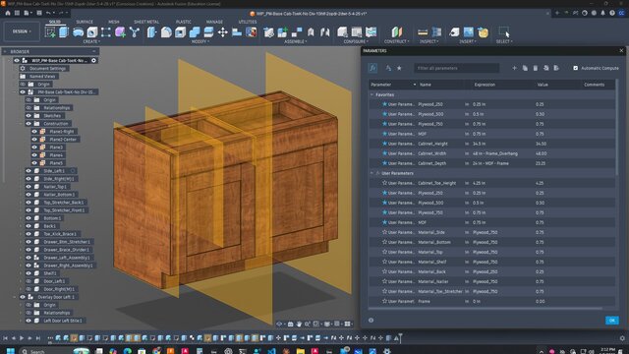Select the Hole tool icon
Image resolution: width=629 pixels, height=354 pixels.
[92, 32]
